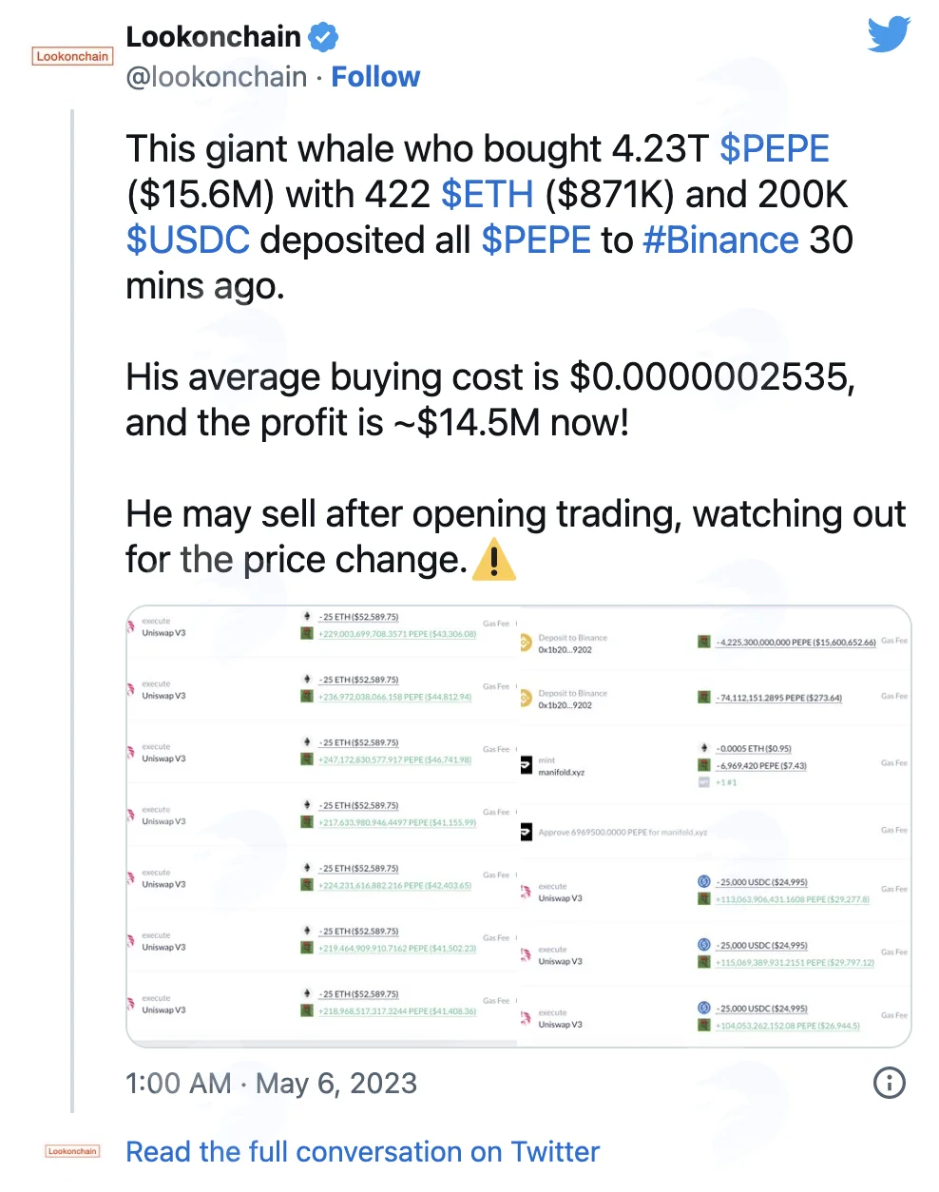Open the $ETH cashtag
The image size is (939, 1192).
[x=488, y=195]
